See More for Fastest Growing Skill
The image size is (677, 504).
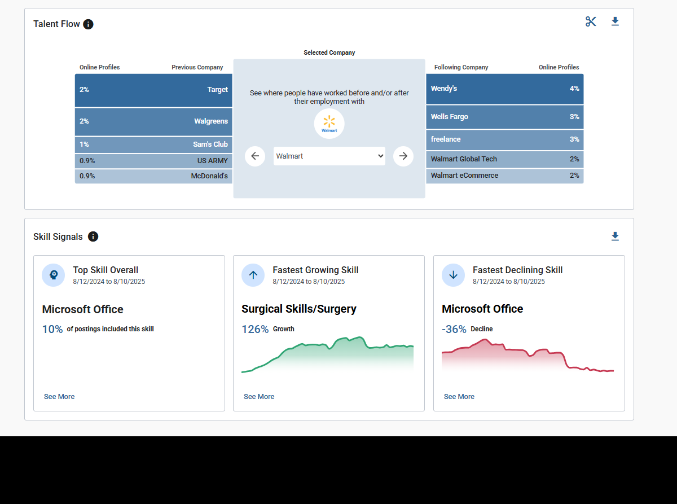(259, 397)
